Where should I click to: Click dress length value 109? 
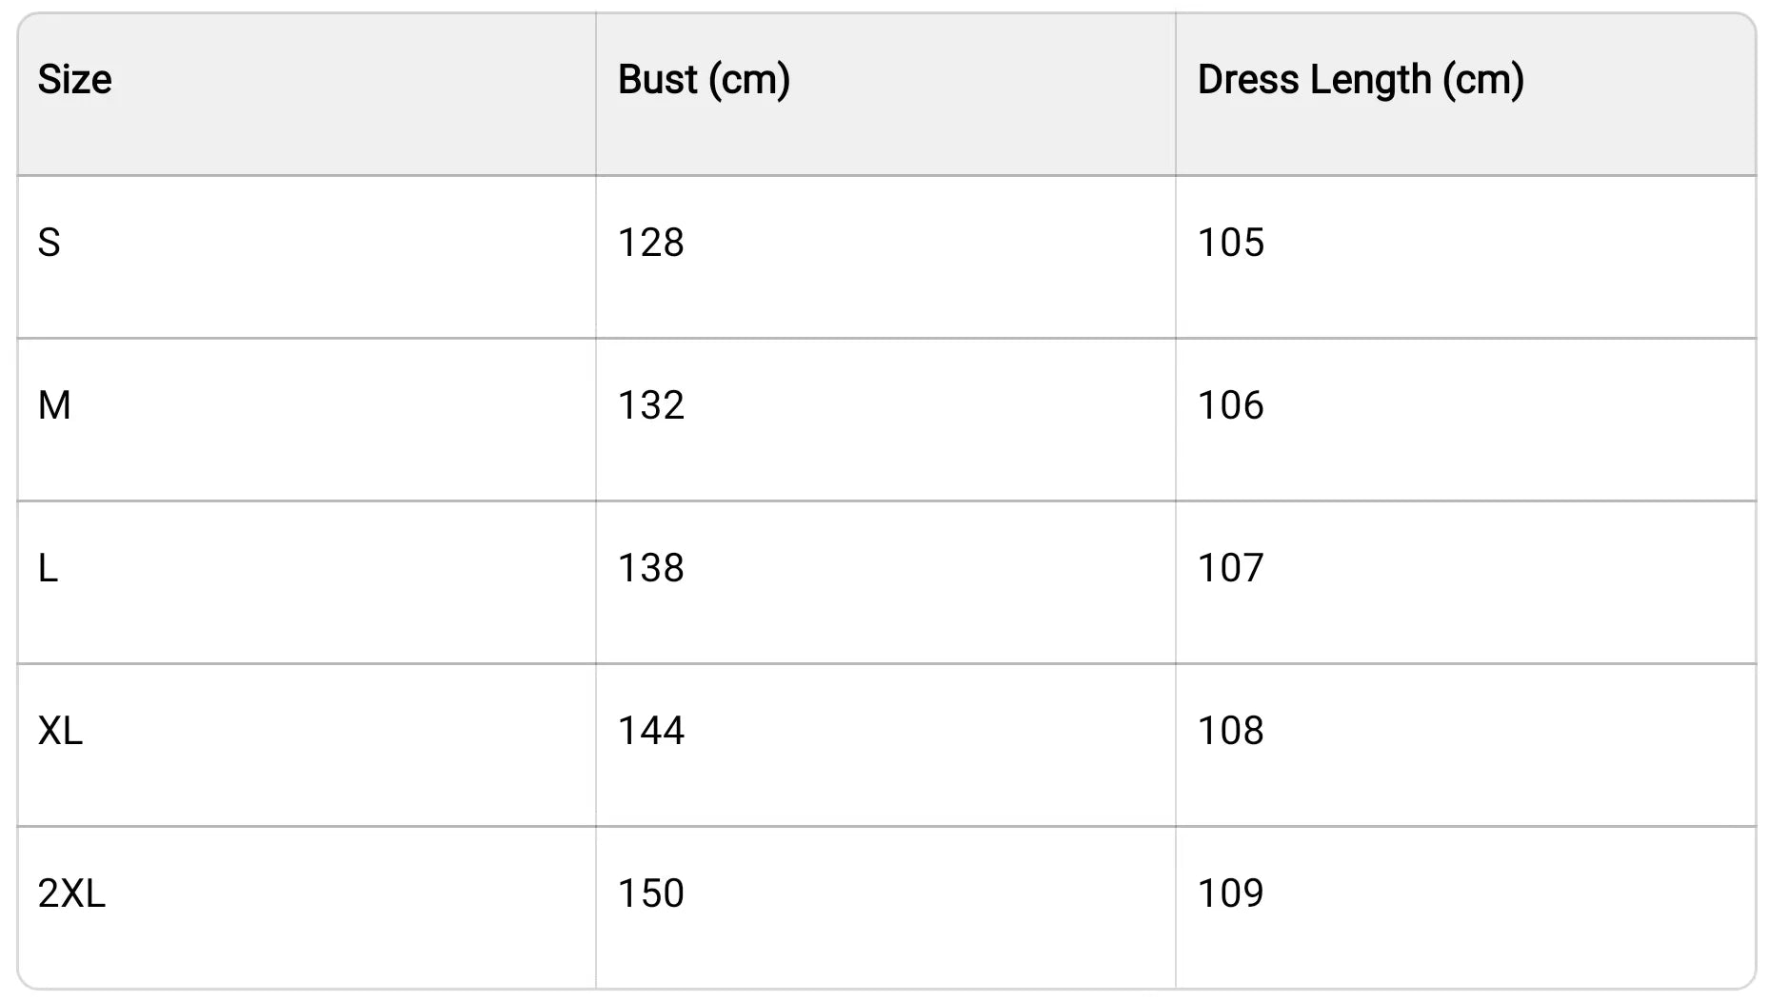[1230, 893]
